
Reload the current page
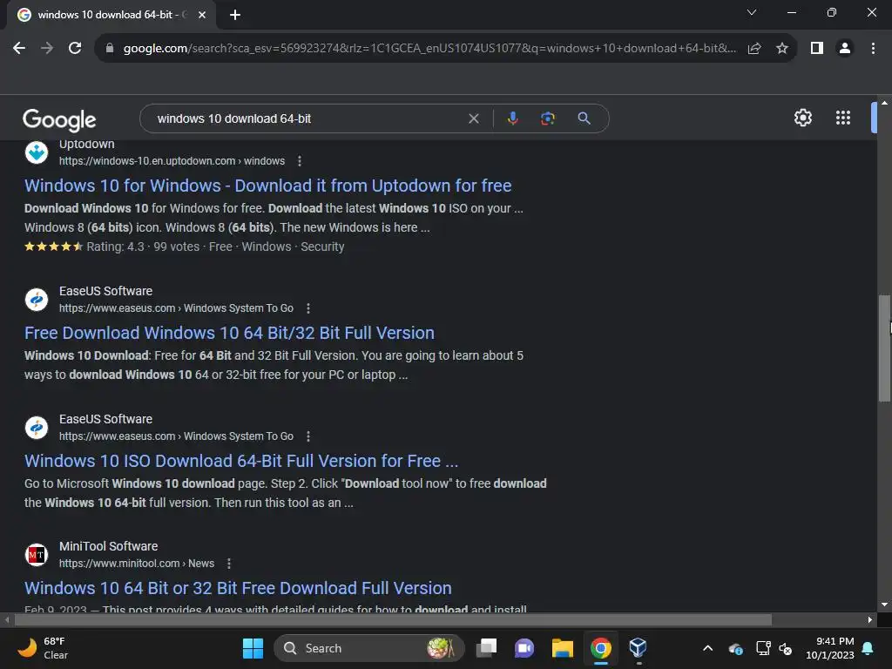(x=75, y=49)
